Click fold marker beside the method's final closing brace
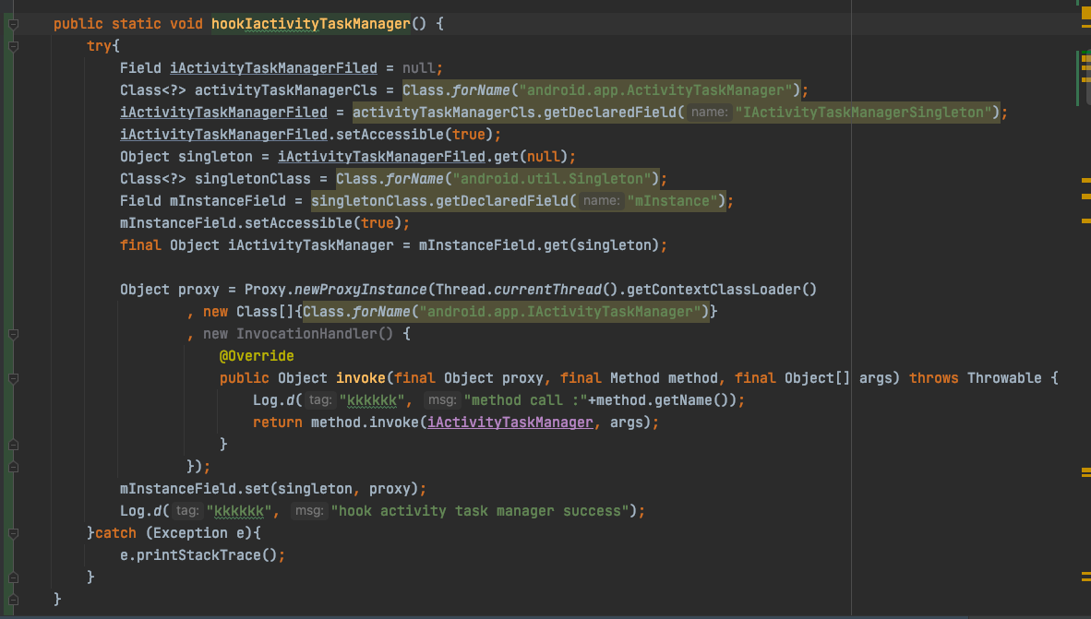The height and width of the screenshot is (619, 1091). pyautogui.click(x=13, y=600)
